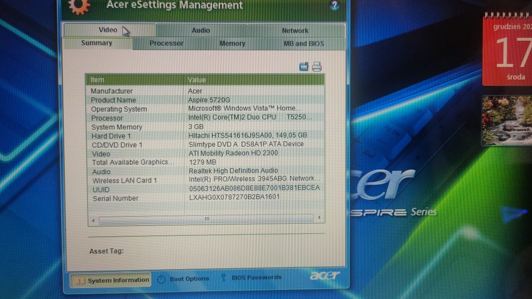
Task: Select the UUID row
Action: click(205, 189)
